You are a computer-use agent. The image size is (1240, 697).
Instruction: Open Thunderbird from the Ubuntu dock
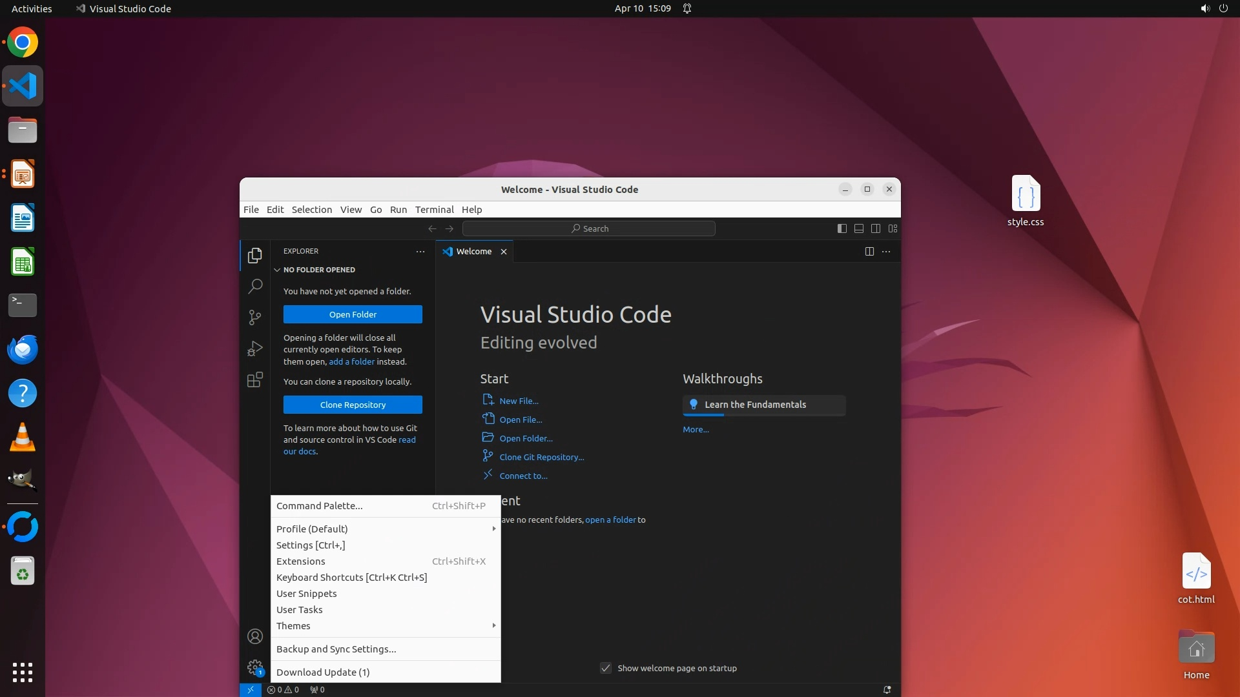click(x=23, y=349)
